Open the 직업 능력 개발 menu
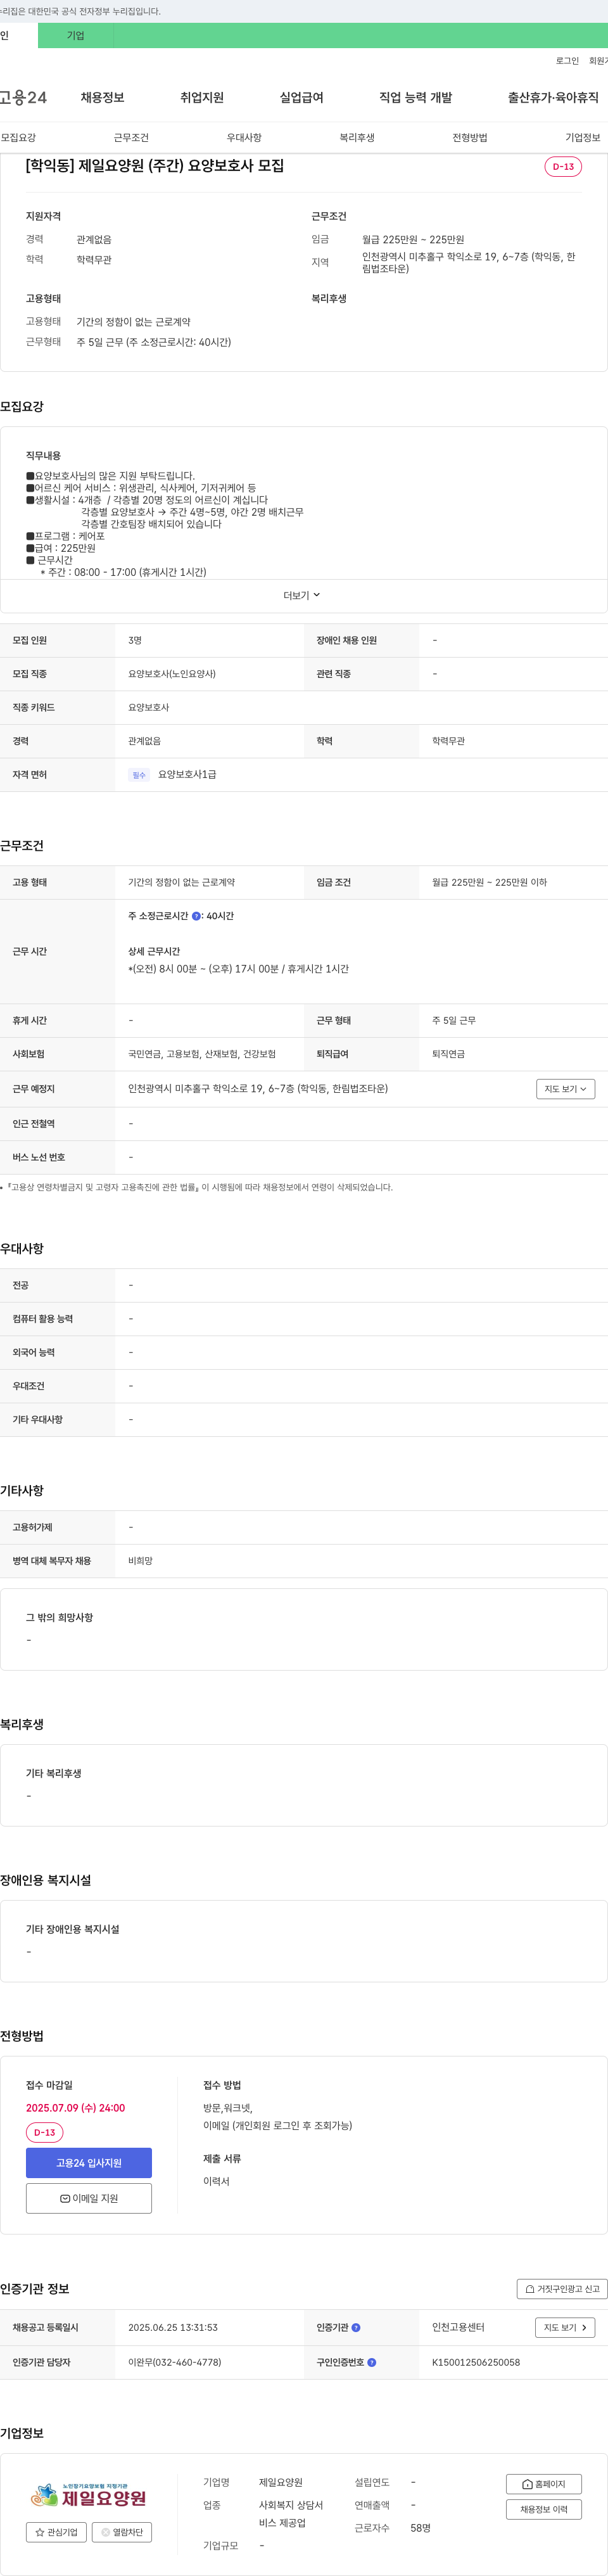Screen dimensions: 608x2576 (x=415, y=97)
